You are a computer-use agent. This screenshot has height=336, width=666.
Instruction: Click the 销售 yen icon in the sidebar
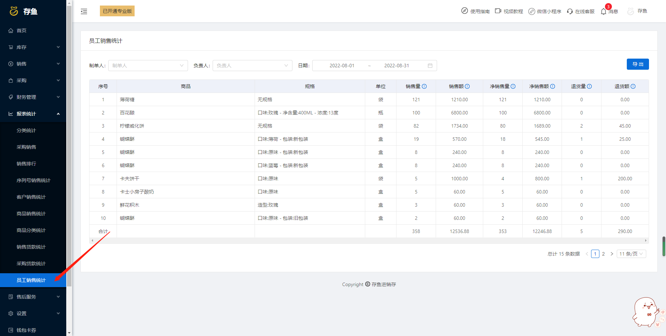click(11, 64)
